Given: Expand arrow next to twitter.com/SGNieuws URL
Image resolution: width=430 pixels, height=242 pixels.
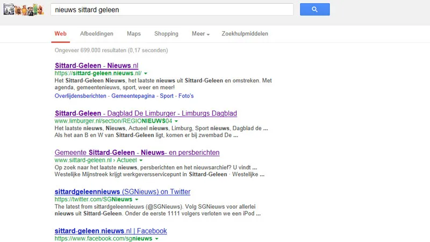Looking at the screenshot, I should point(137,200).
